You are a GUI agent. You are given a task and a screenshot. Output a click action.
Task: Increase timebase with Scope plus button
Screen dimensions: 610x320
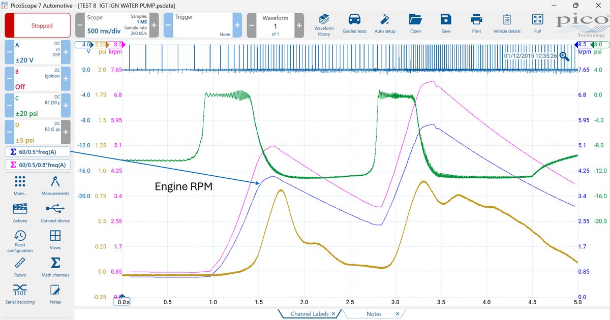pyautogui.click(x=154, y=25)
